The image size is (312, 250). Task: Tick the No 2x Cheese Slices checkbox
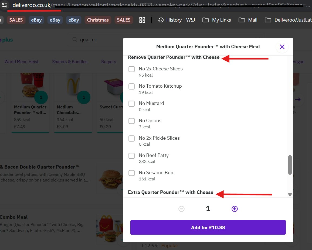(131, 69)
